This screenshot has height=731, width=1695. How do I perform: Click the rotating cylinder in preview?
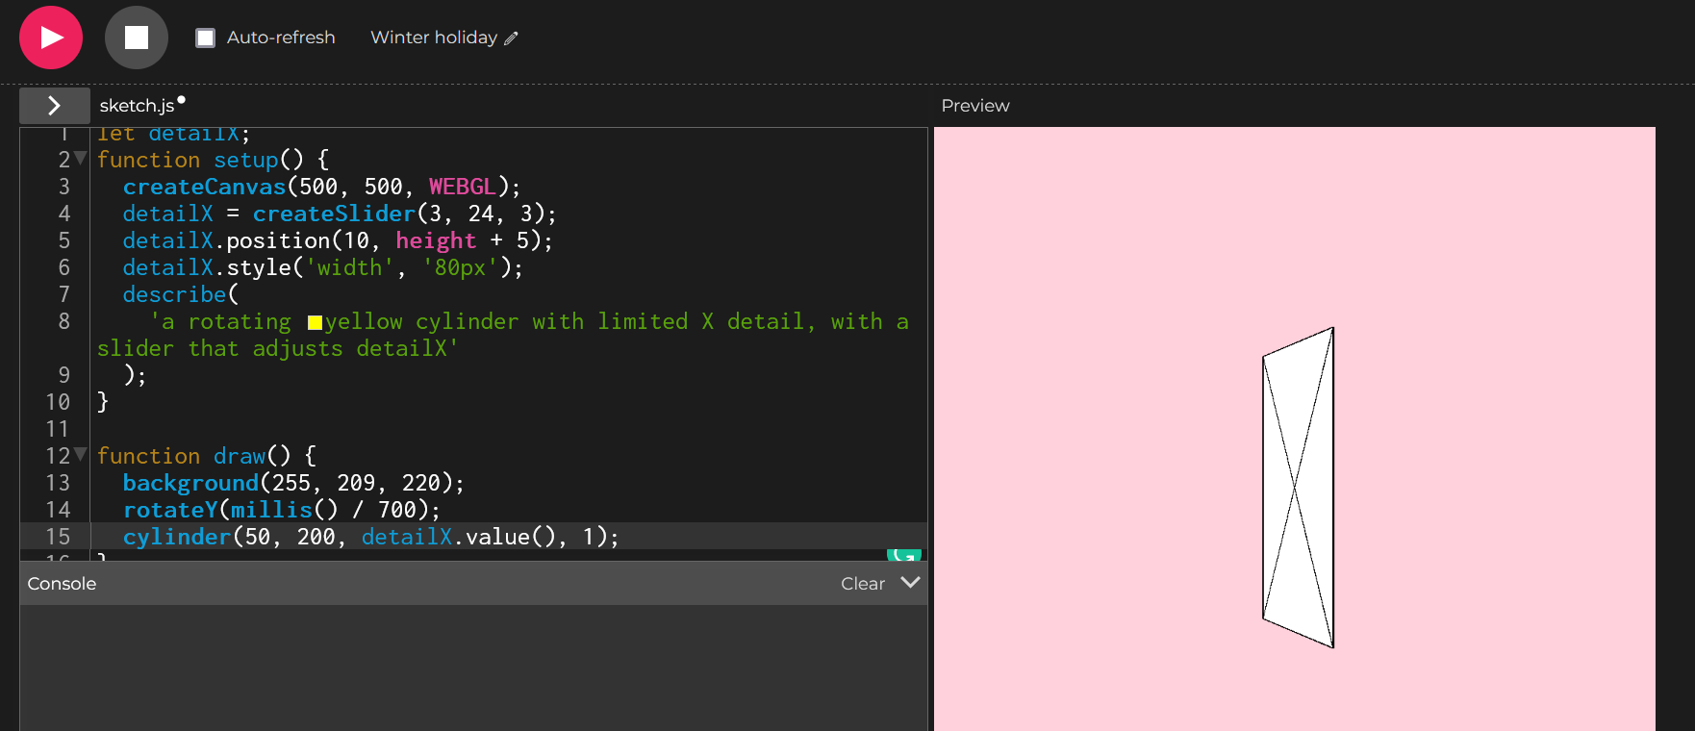coord(1298,488)
